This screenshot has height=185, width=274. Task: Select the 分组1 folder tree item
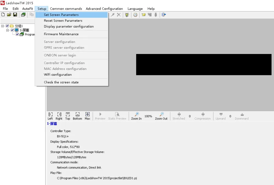pyautogui.click(x=19, y=26)
